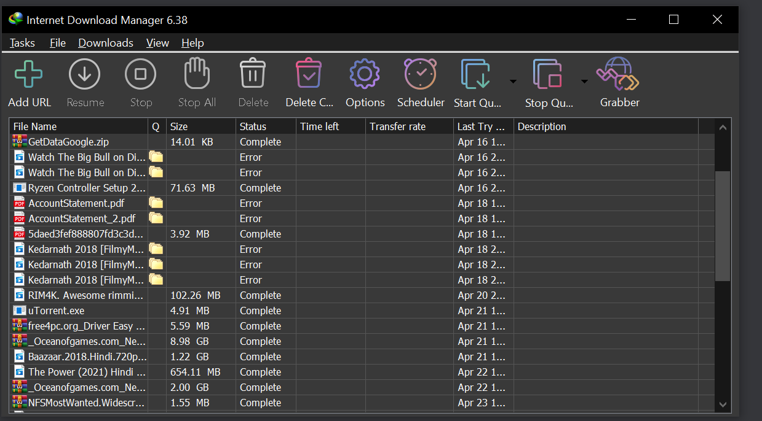Open Options gear icon
This screenshot has height=421, width=762.
(x=365, y=75)
